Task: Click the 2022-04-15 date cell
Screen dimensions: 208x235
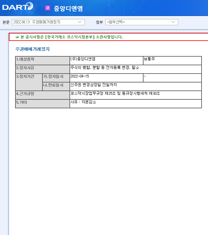Action: pos(107,78)
